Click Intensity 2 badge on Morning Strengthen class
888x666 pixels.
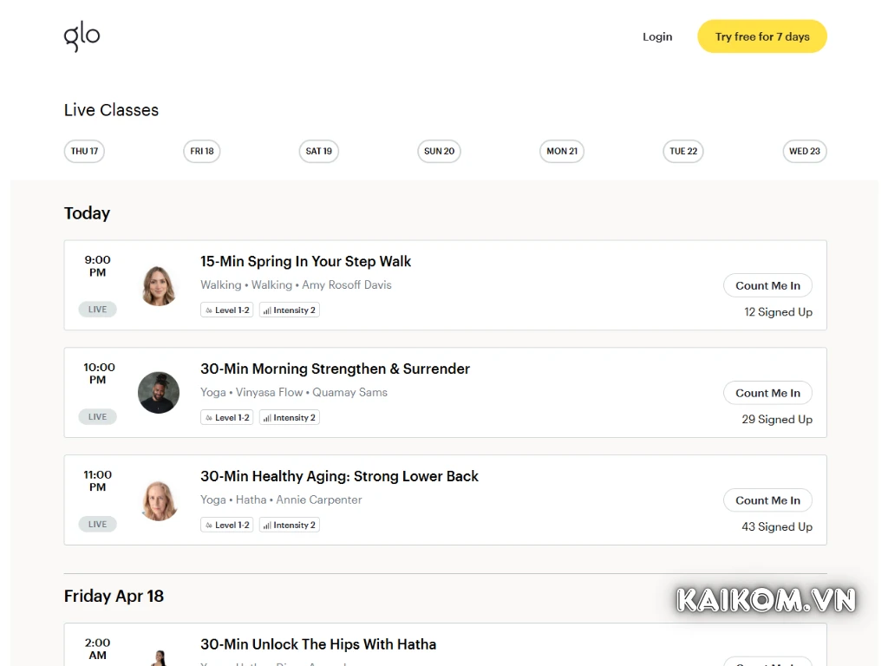click(x=290, y=417)
